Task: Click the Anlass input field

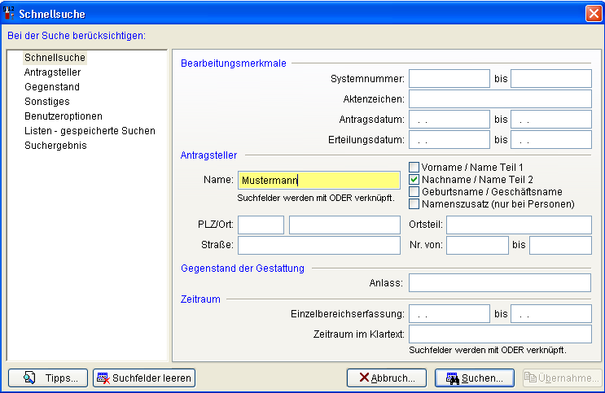Action: pyautogui.click(x=499, y=282)
